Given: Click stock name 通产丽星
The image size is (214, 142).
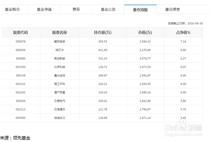Looking at the screenshot, I should [x=60, y=92].
